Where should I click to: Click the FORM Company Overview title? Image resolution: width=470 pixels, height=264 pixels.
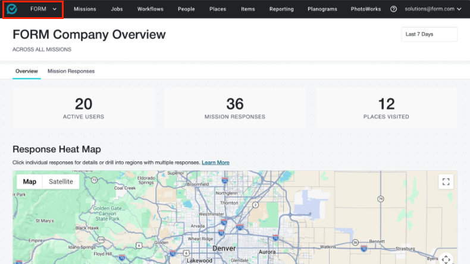(x=89, y=34)
